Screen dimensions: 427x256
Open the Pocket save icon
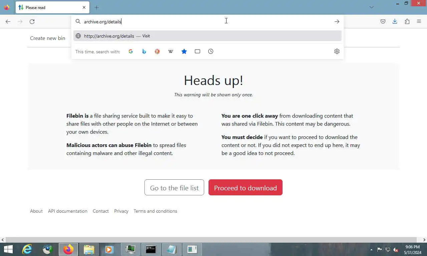tap(383, 21)
